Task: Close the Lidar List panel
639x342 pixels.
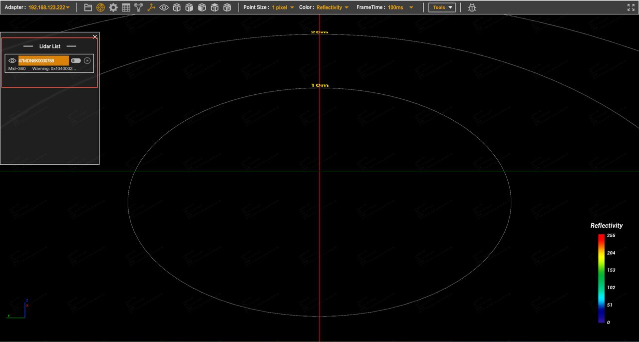Action: (95, 37)
